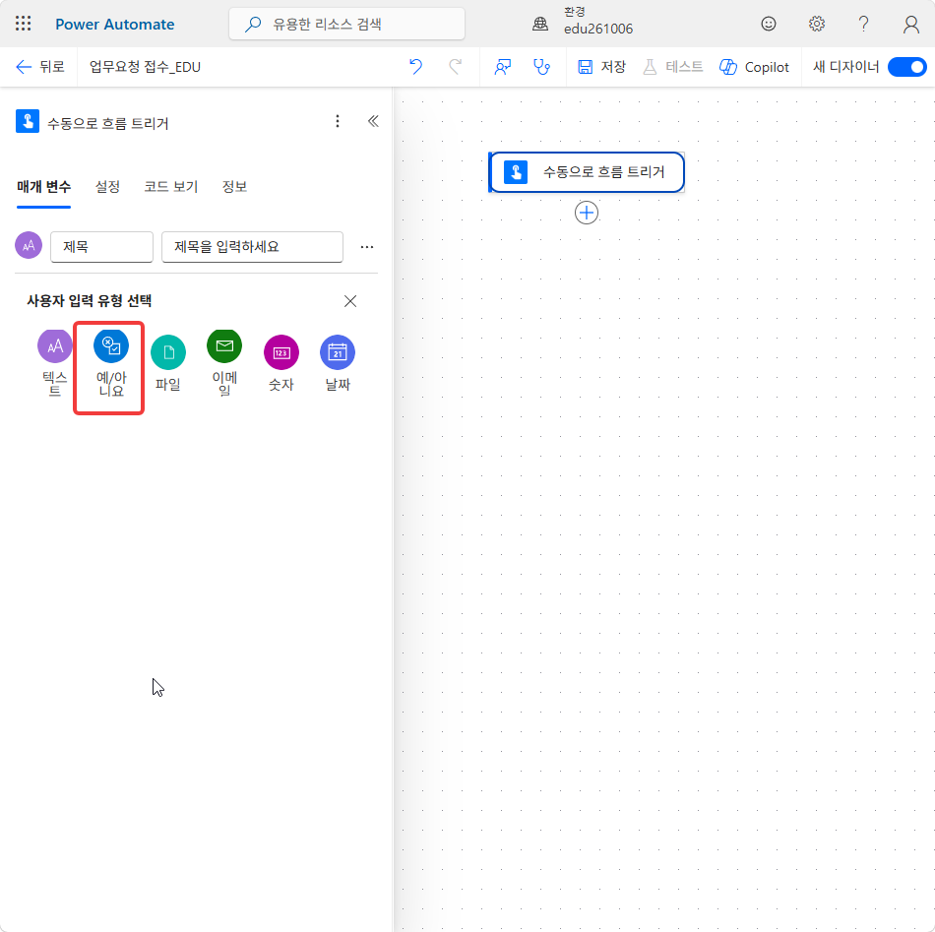This screenshot has height=932, width=935.
Task: Open the trigger panel more options menu
Action: coord(338,122)
